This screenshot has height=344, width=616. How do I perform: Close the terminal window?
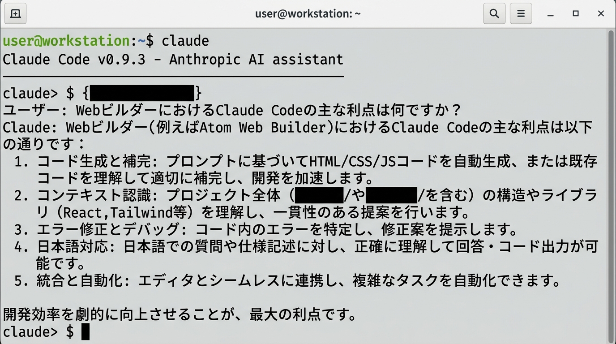pyautogui.click(x=601, y=14)
